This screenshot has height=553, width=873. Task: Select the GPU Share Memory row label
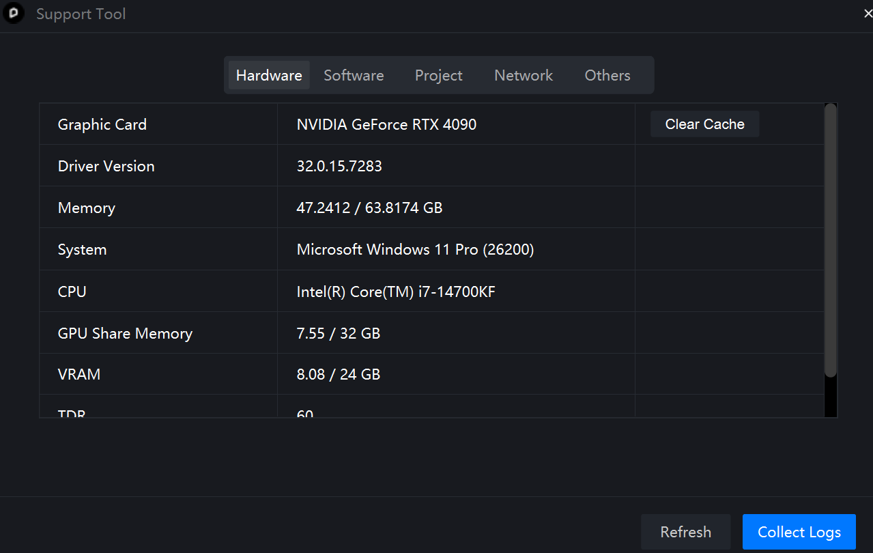point(125,333)
